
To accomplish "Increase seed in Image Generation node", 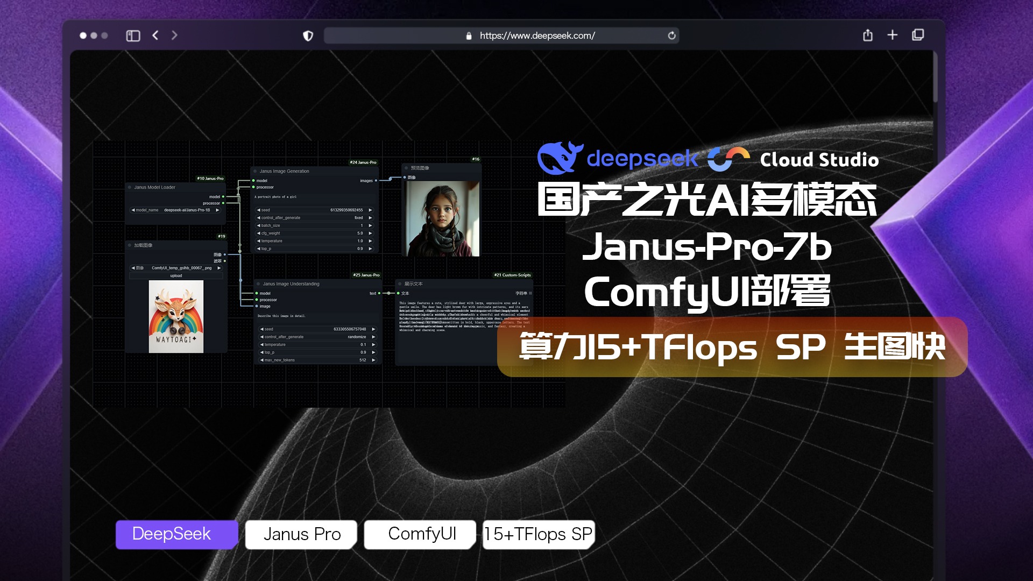I will (x=370, y=210).
